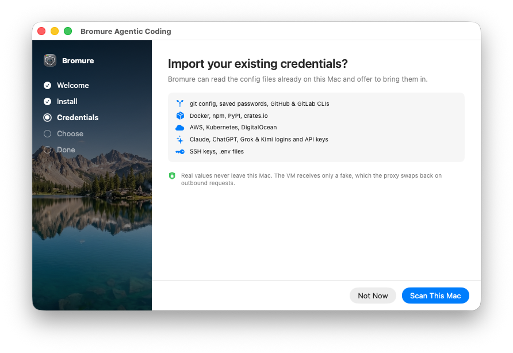This screenshot has height=353, width=513.
Task: Select the Done step label
Action: (66, 149)
